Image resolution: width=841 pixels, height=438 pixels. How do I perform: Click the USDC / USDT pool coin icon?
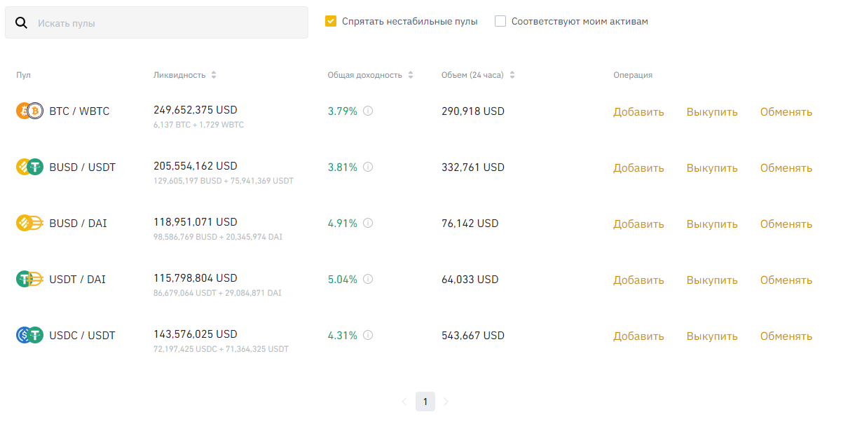29,335
